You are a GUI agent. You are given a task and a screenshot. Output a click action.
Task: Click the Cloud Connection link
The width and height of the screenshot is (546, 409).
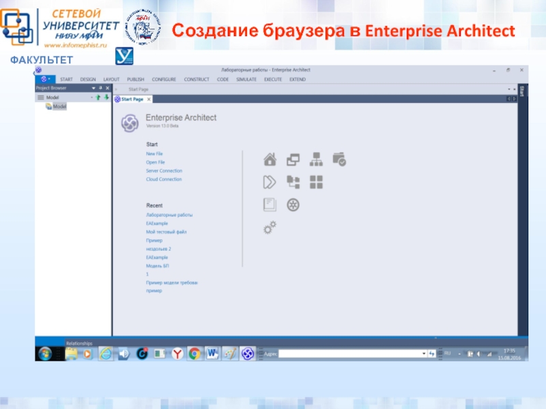[x=164, y=179]
